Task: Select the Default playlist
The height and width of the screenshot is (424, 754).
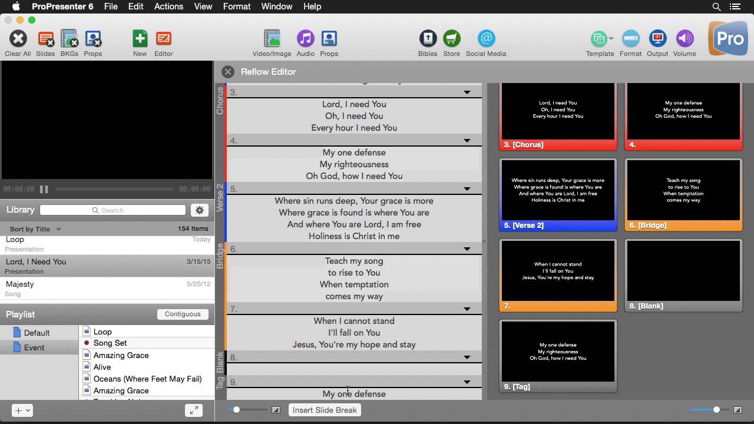Action: pyautogui.click(x=37, y=333)
